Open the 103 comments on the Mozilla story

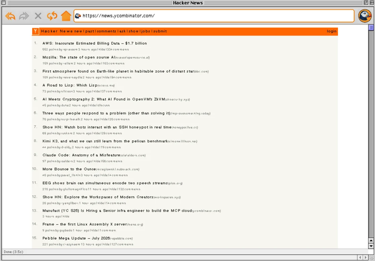pos(114,63)
